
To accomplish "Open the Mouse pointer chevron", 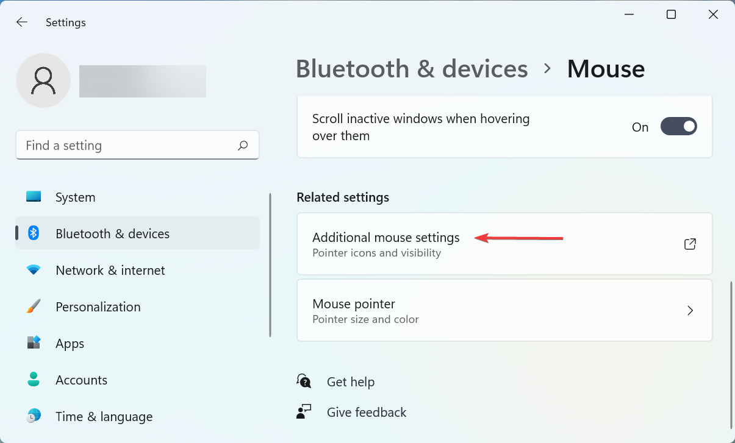I will tap(690, 311).
